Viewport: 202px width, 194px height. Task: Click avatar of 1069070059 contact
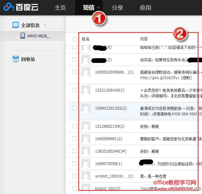click(x=86, y=163)
